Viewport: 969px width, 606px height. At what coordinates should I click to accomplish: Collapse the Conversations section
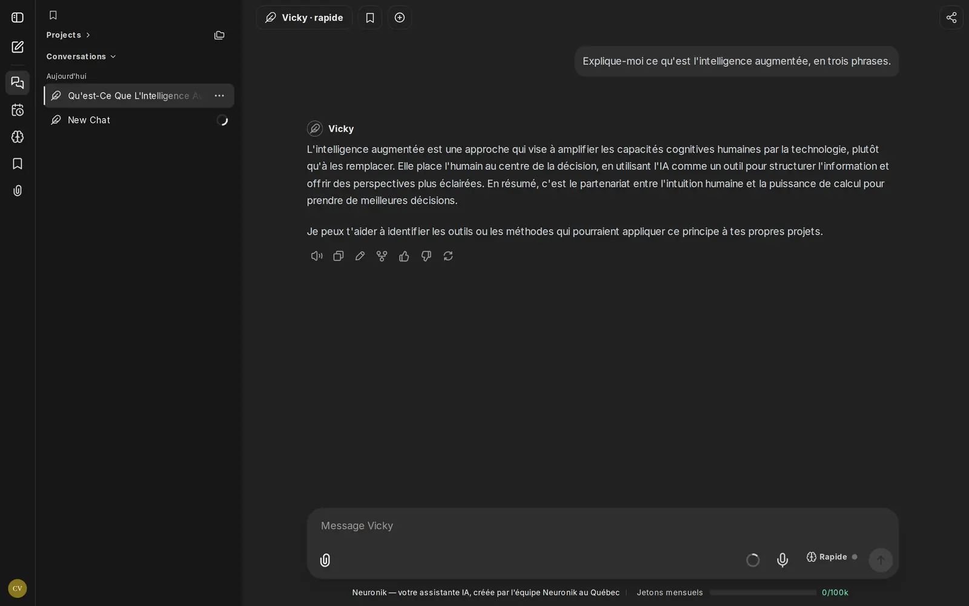coord(81,56)
